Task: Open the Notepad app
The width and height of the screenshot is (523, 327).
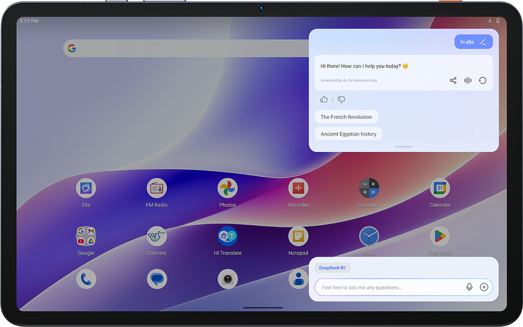Action: (299, 236)
